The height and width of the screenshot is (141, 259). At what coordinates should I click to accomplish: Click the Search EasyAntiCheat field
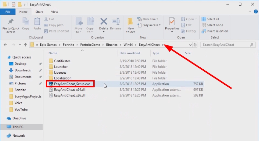(x=228, y=45)
